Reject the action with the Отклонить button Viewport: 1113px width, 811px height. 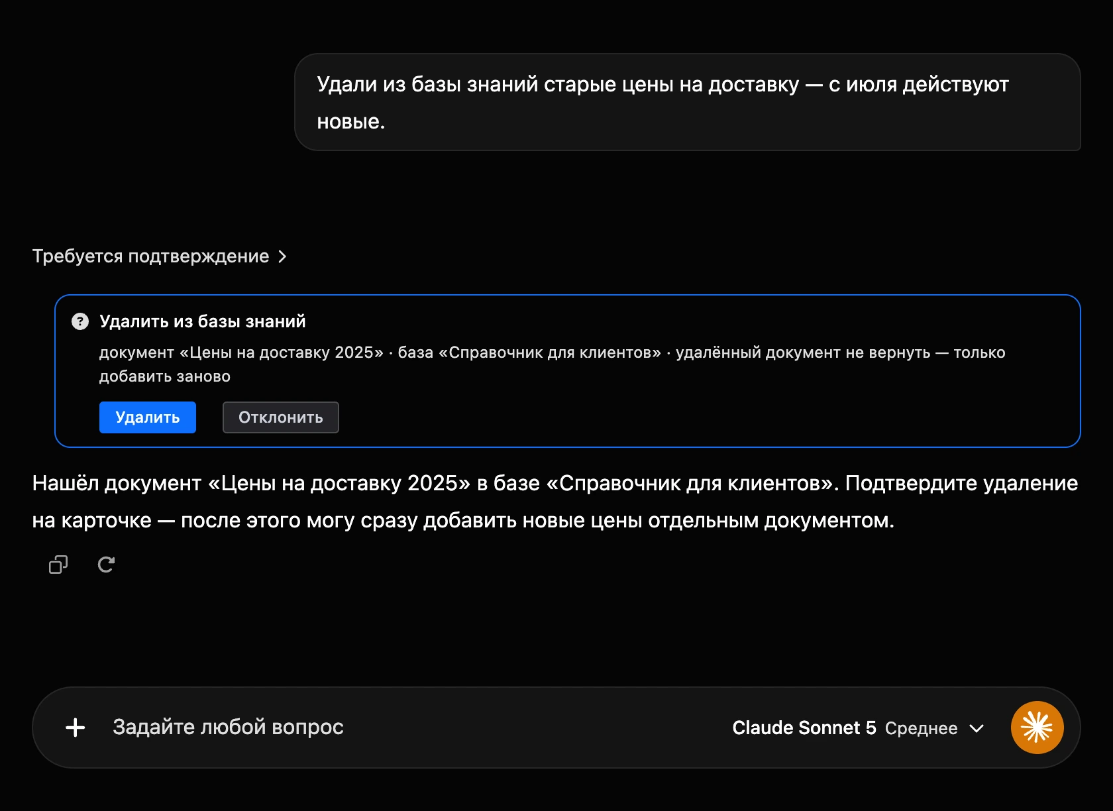pyautogui.click(x=281, y=417)
